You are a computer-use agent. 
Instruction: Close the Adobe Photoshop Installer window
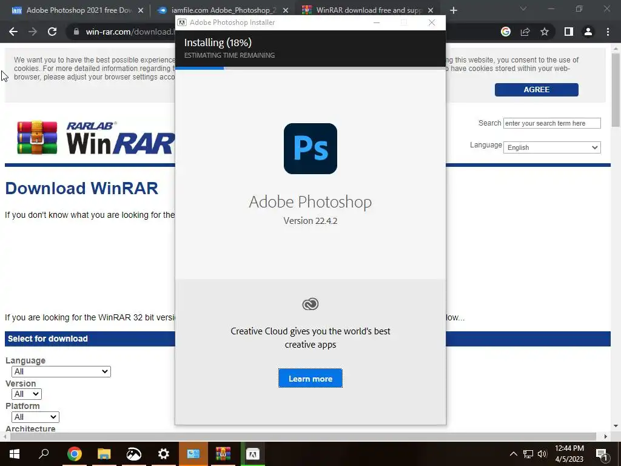click(432, 22)
